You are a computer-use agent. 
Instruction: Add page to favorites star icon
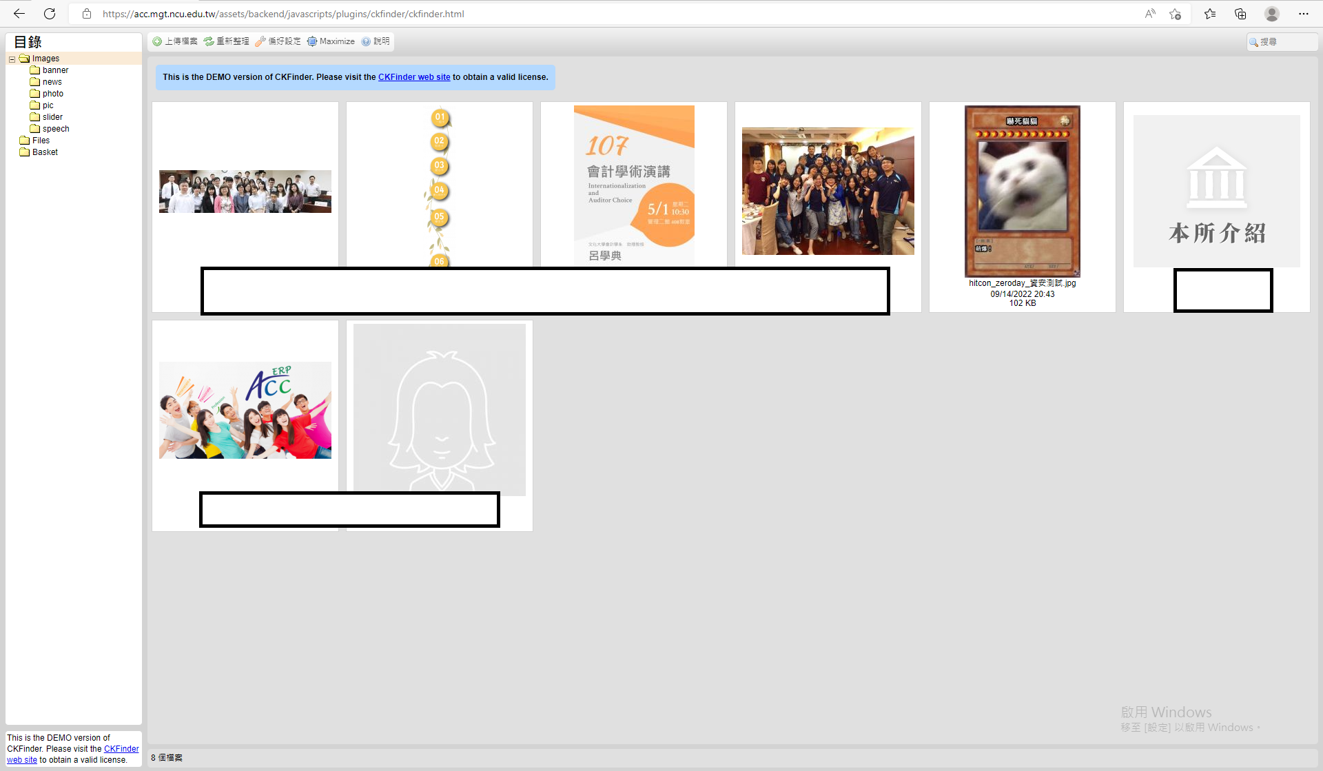(1176, 14)
